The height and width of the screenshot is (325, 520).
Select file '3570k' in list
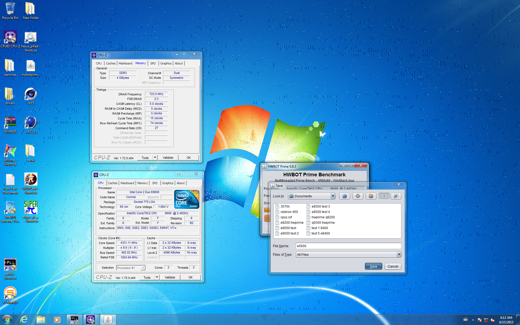[x=283, y=206]
